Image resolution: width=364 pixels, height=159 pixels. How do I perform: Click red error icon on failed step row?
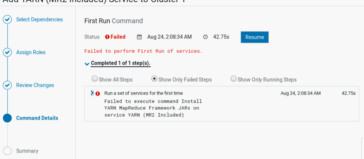tap(98, 94)
